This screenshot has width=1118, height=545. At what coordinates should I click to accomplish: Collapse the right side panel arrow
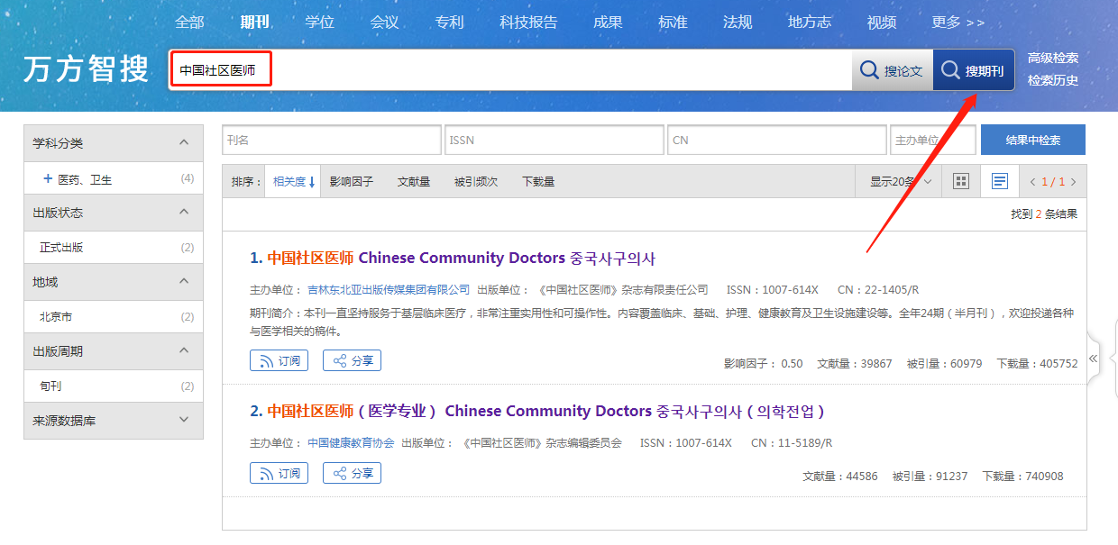click(x=1094, y=359)
